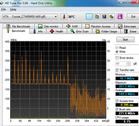139x126 pixels.
Task: Switch to Random Access tab
Action: (x=98, y=26)
